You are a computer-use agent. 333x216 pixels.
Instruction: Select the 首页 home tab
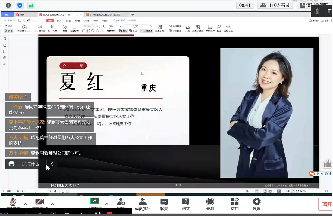click(x=7, y=14)
